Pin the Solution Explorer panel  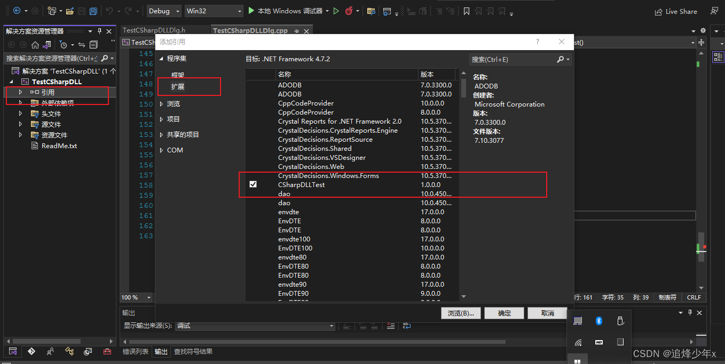pos(99,31)
